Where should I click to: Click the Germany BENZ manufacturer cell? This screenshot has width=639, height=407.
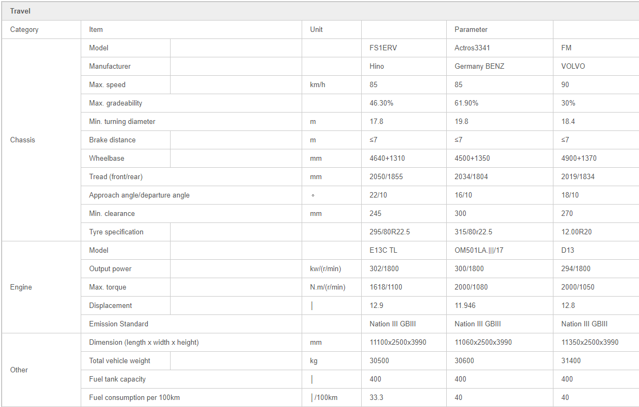pyautogui.click(x=479, y=66)
